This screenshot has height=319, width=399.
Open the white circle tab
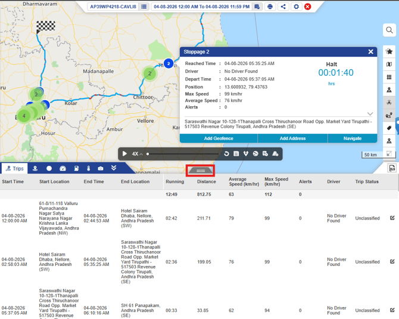(x=49, y=168)
